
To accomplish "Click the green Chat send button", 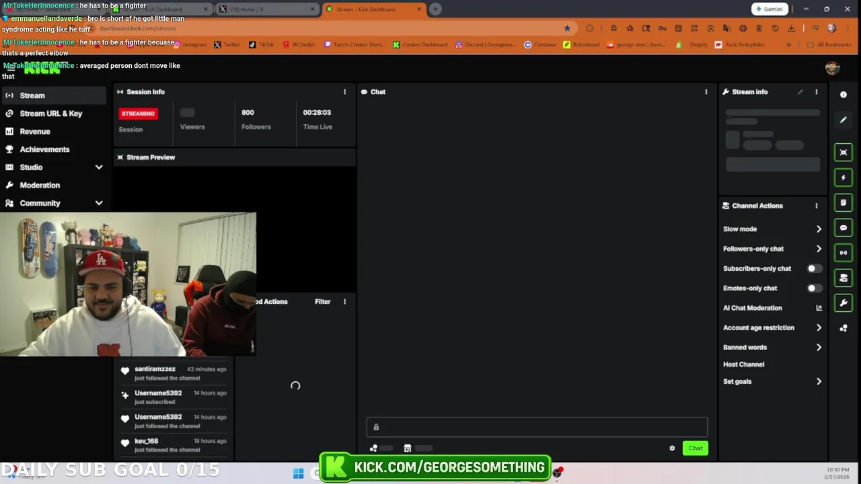I will coord(695,448).
